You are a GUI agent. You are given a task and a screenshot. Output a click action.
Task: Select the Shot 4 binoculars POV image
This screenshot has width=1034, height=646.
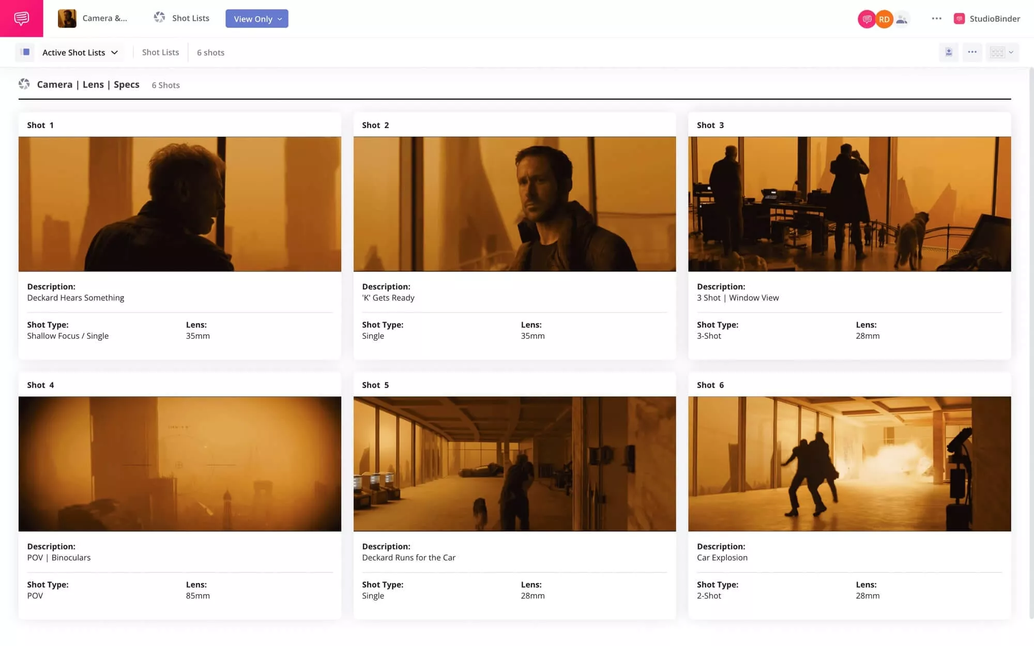179,464
